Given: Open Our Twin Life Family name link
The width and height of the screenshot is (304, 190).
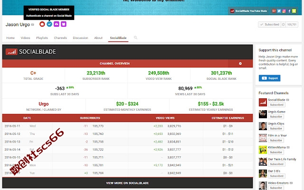Looking at the screenshot, I should point(282,159).
